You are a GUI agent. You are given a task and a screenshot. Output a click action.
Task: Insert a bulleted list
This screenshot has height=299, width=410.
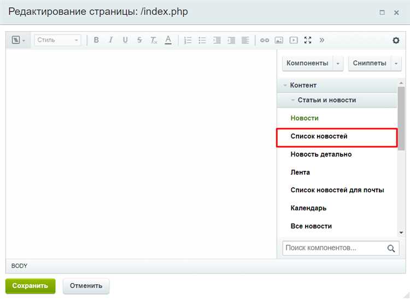202,40
